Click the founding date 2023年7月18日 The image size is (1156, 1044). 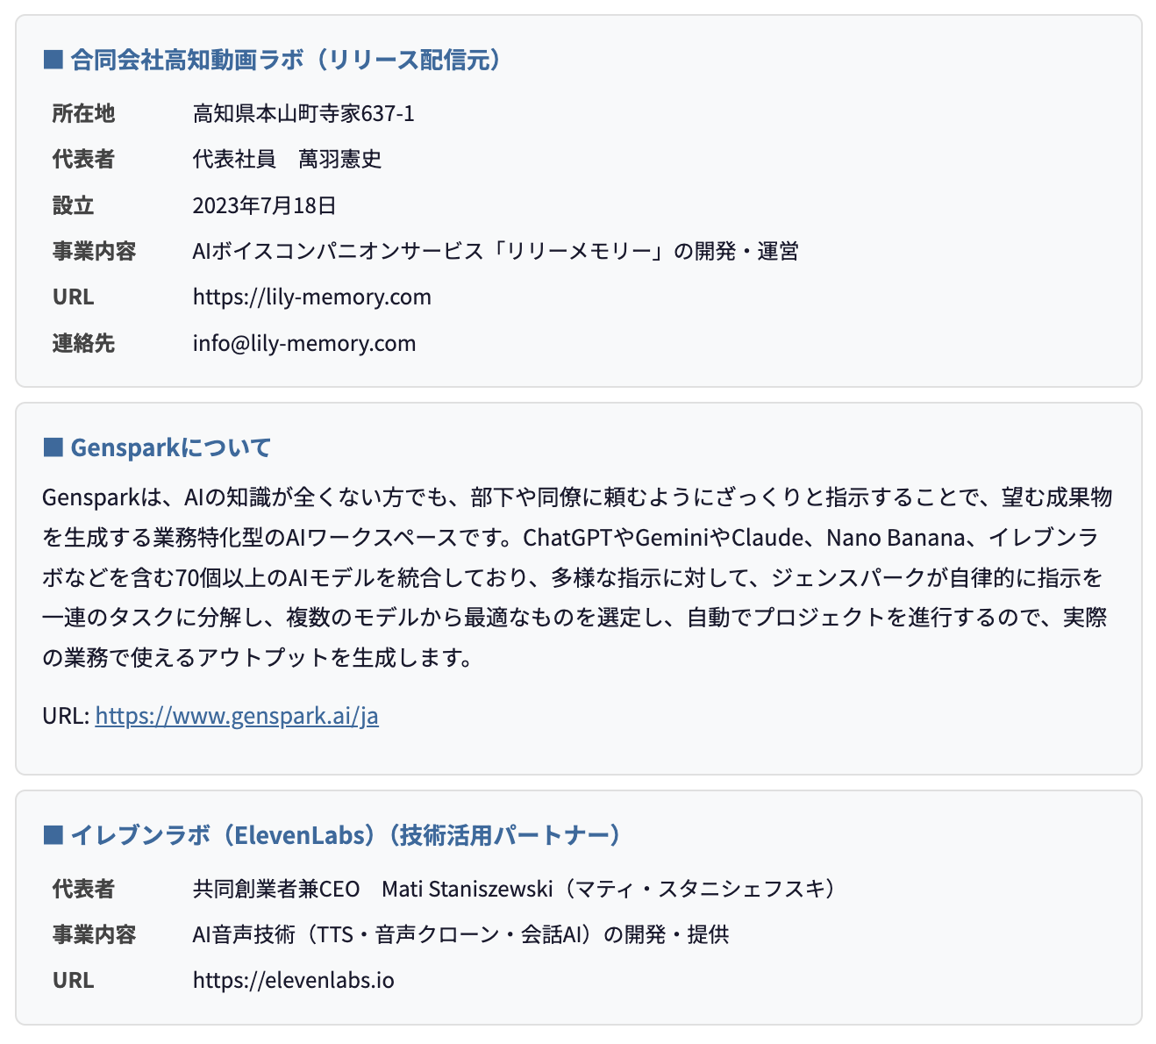(265, 205)
